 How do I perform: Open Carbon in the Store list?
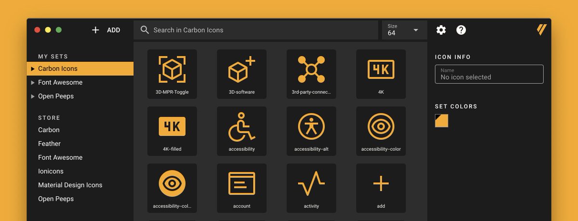click(49, 130)
